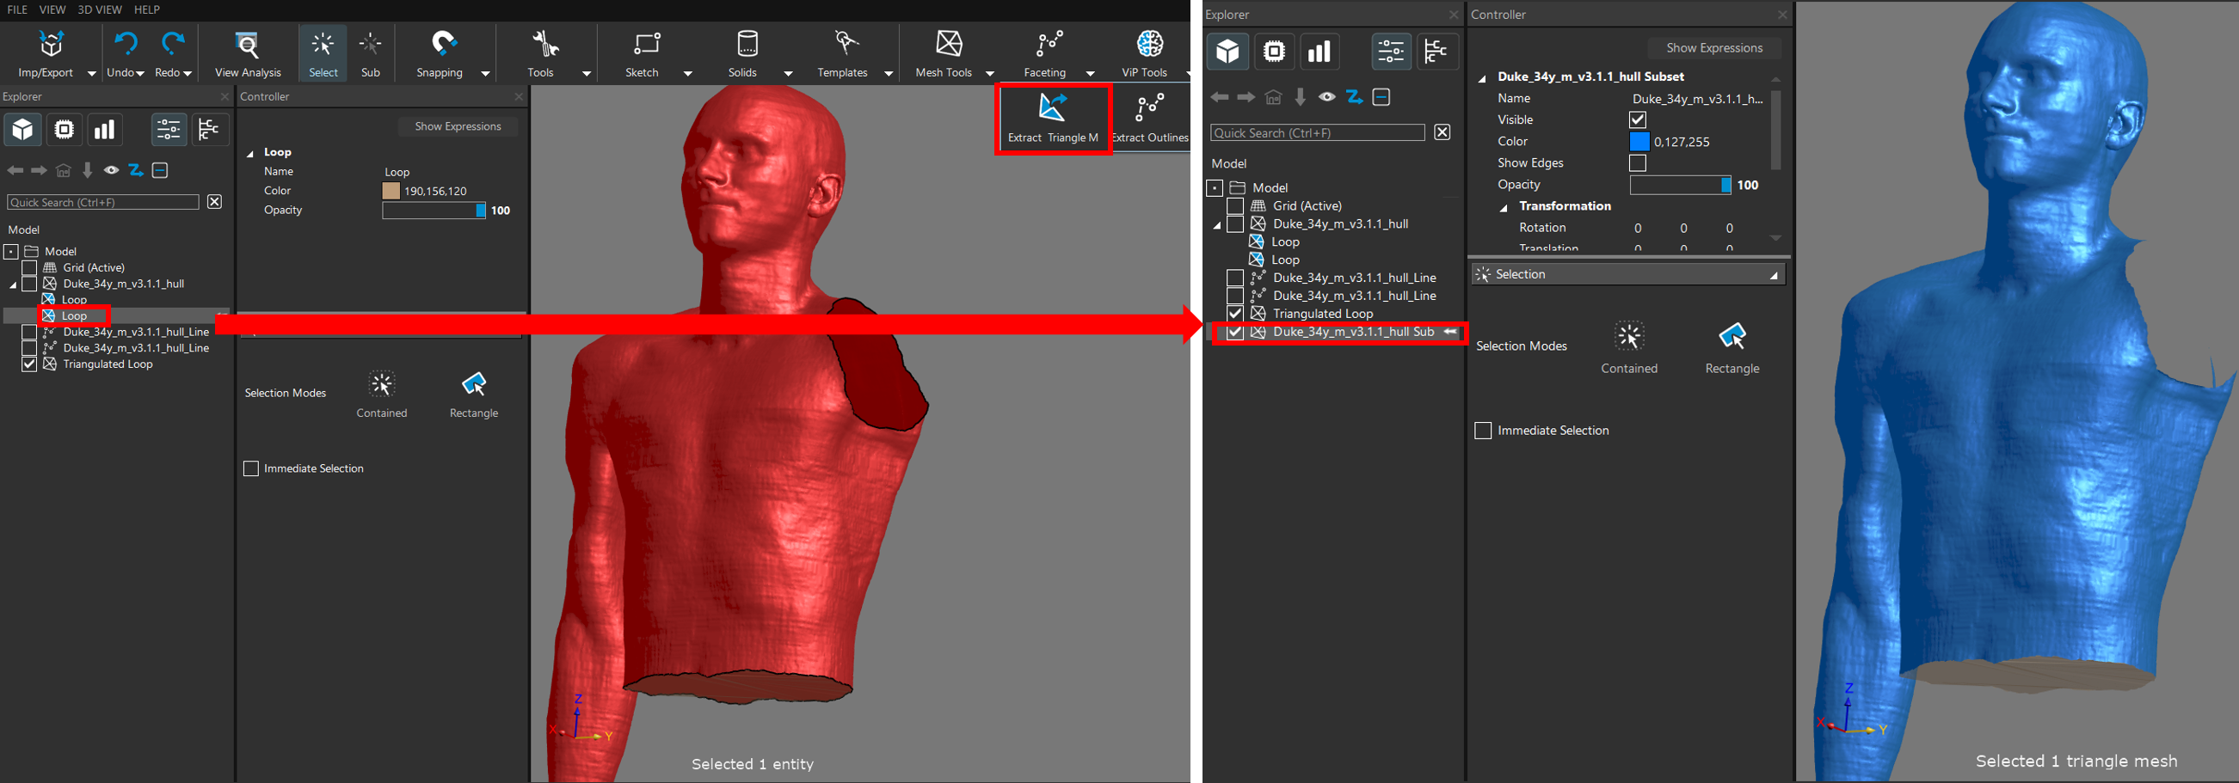Screen dimensions: 2239x783
Task: Open the 3D VIEW menu
Action: click(99, 9)
